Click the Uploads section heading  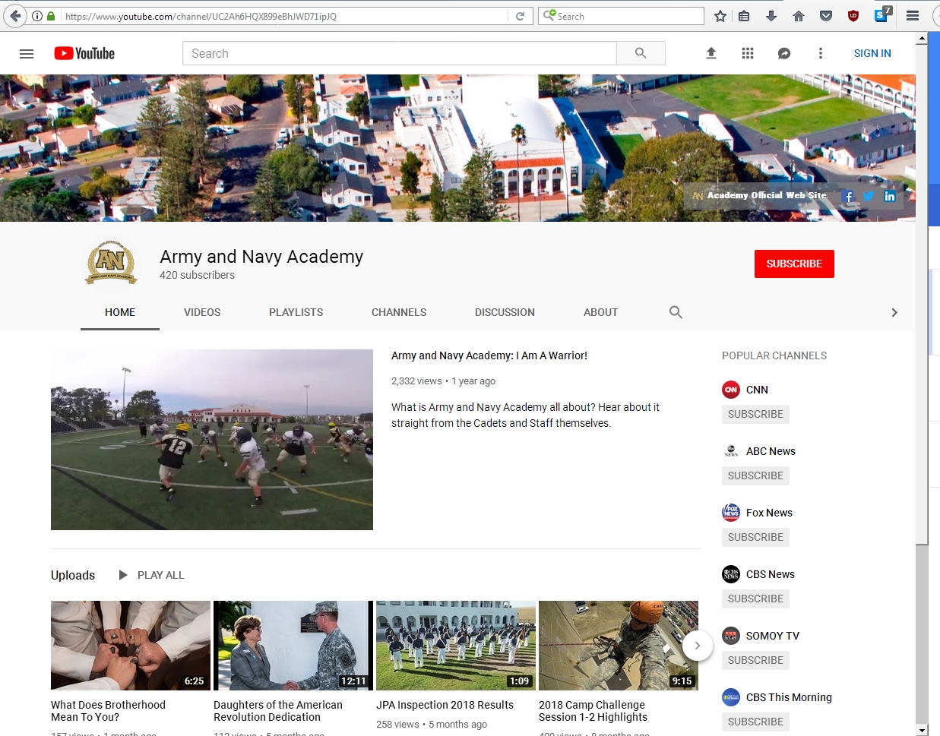tap(73, 575)
